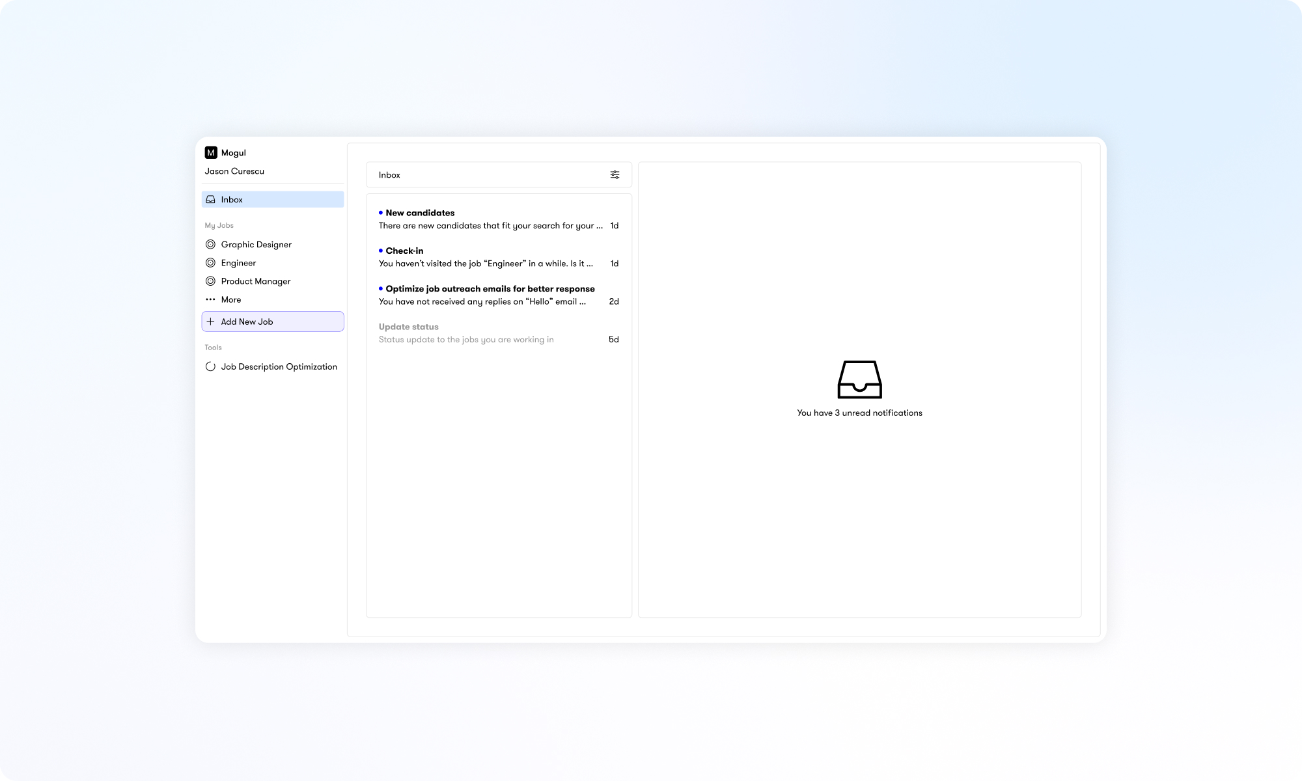Open the Job Description Optimization tool icon

210,366
